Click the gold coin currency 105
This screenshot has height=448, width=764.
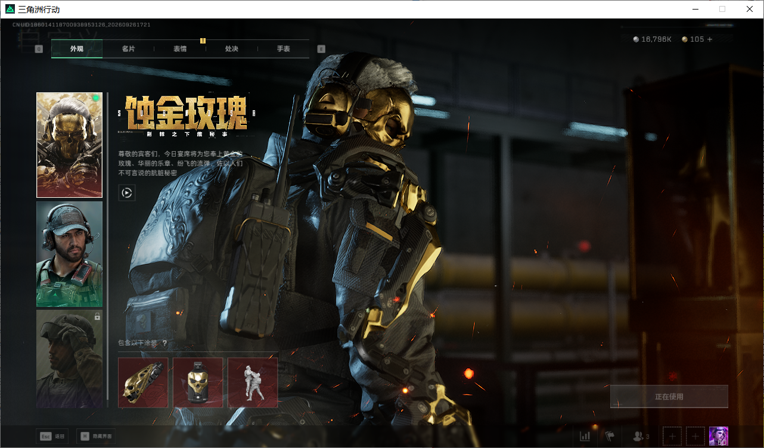click(693, 39)
